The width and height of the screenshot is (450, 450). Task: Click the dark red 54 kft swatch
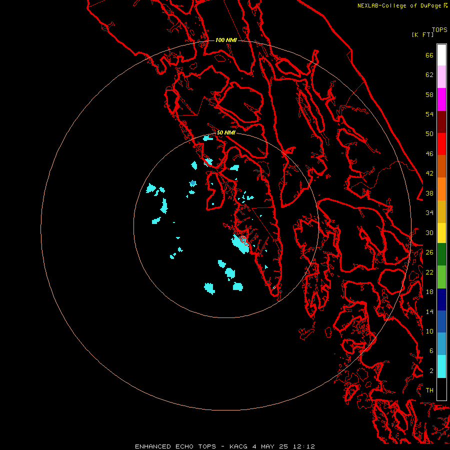441,121
